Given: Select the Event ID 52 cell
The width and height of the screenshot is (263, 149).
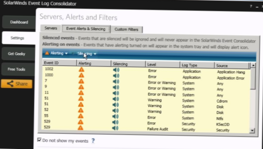Looking at the screenshot, I should coord(46,110).
